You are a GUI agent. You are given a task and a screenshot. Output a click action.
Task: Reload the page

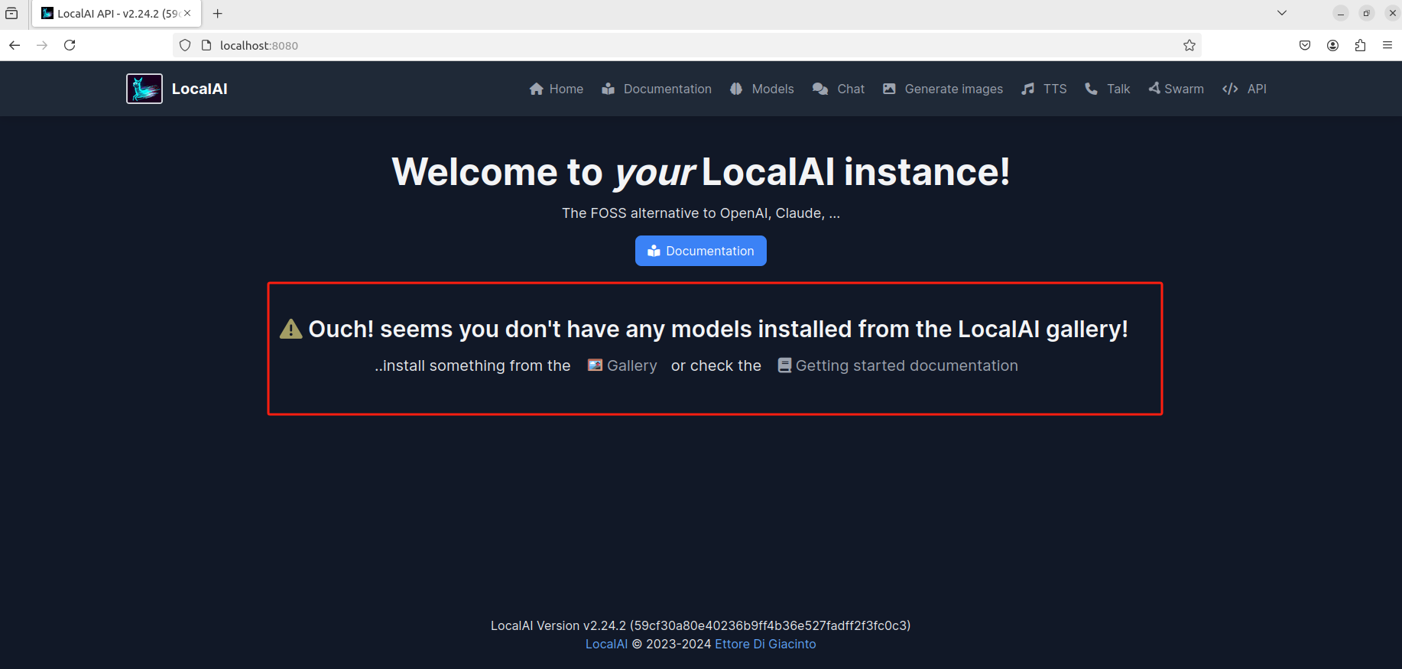click(x=70, y=45)
